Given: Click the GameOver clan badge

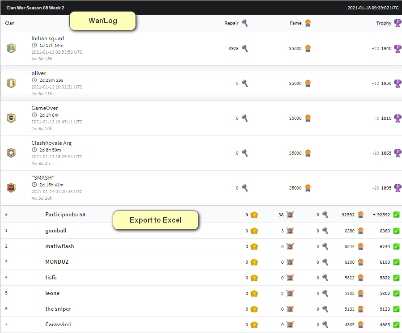Looking at the screenshot, I should 11,118.
